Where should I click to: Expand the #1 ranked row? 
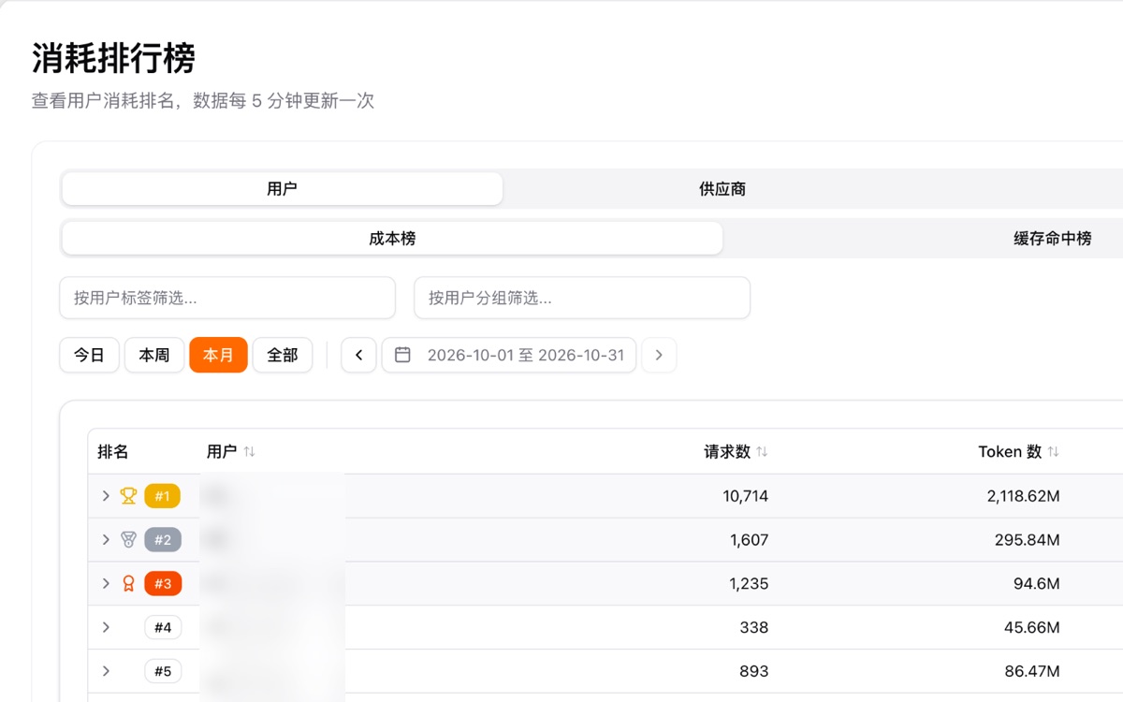coord(106,496)
